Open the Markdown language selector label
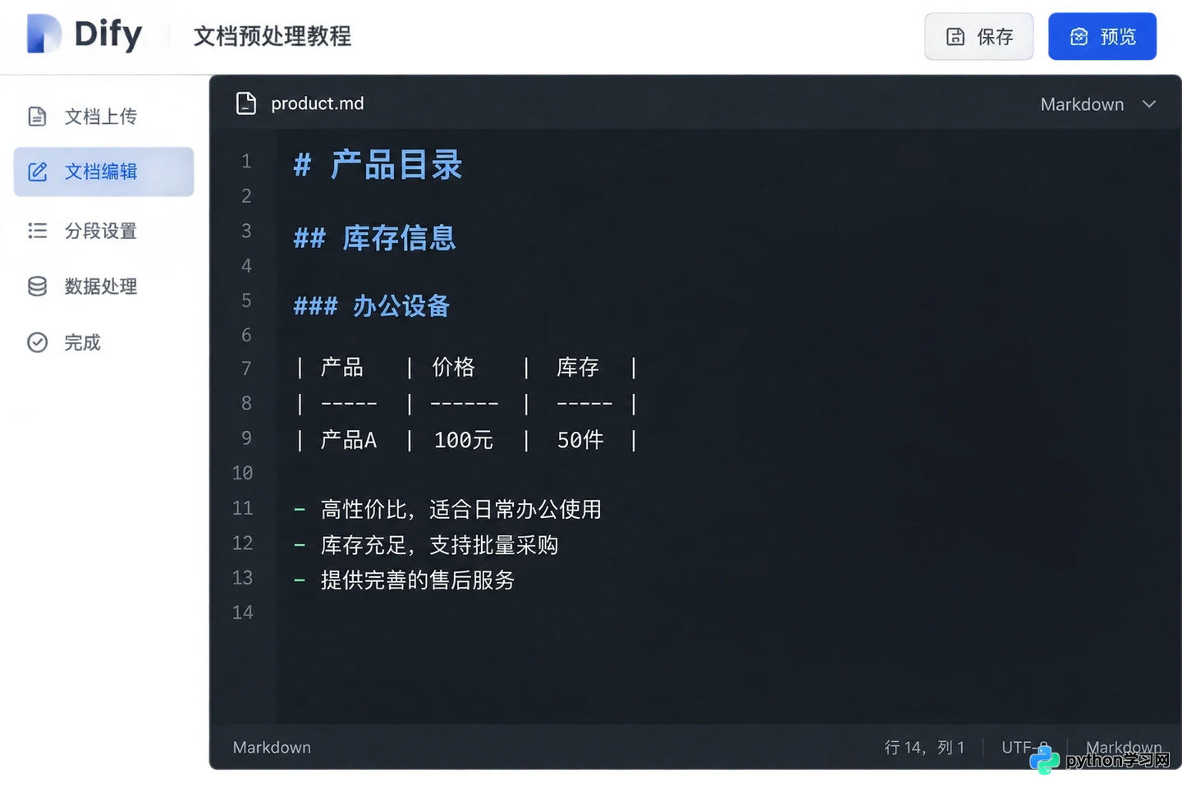 1082,104
